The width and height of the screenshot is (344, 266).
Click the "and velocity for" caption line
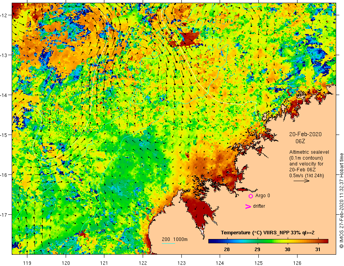[x=306, y=164]
